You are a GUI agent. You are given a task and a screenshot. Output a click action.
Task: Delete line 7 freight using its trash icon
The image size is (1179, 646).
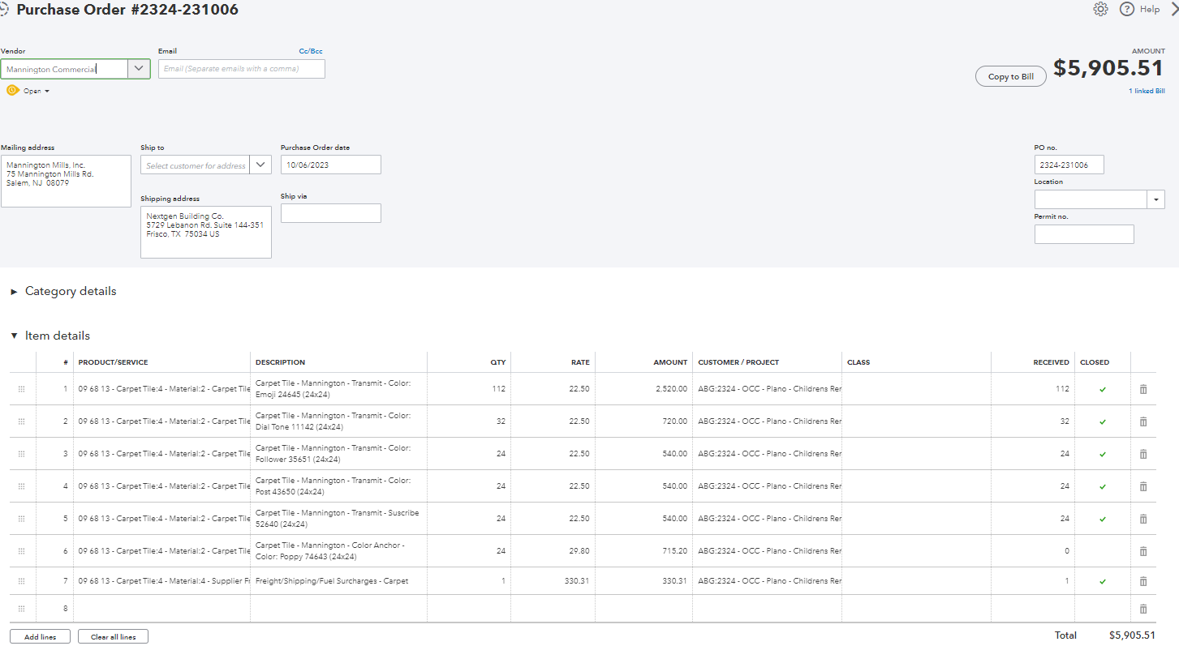pyautogui.click(x=1143, y=581)
